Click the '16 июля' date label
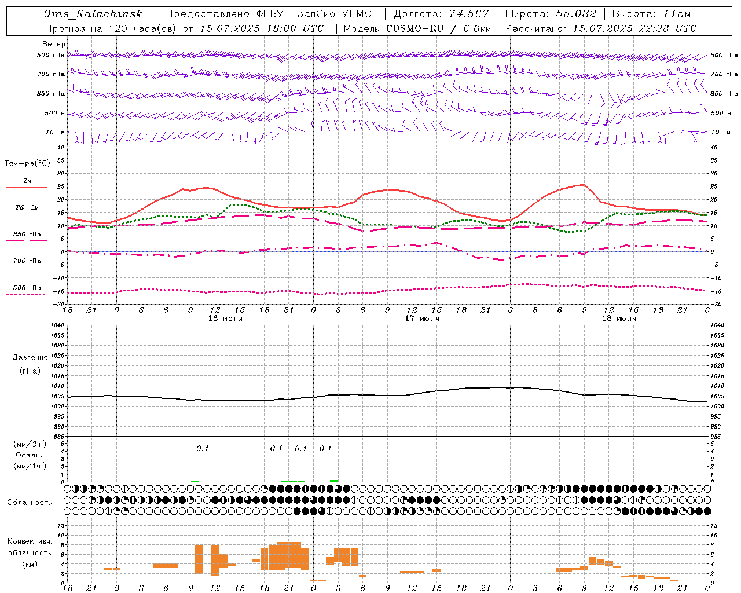 point(225,319)
